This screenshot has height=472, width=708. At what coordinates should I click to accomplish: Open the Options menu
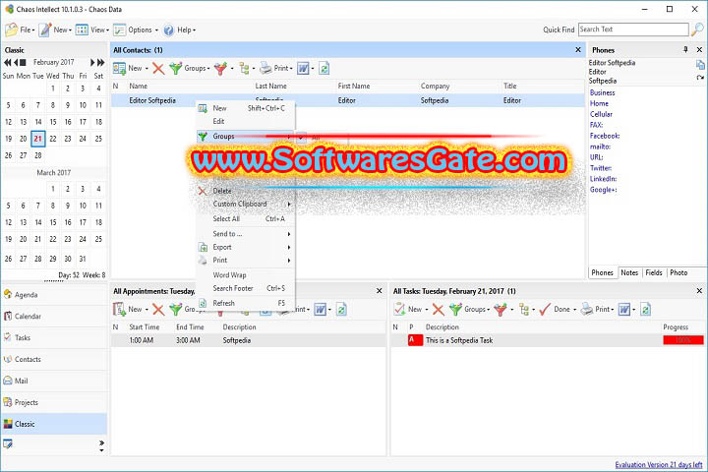[x=136, y=29]
